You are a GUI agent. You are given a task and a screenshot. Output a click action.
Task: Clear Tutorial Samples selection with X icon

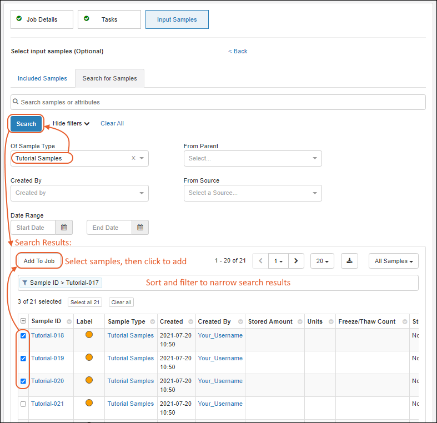pos(133,158)
